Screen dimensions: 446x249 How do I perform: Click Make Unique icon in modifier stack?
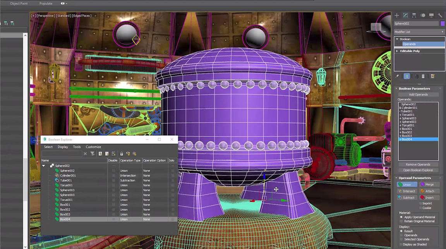[416, 76]
